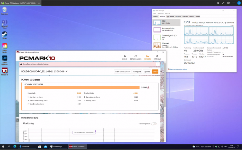242x150 pixels.
Task: Open the more options ellipsis in session bar
Action: (x=233, y=3)
